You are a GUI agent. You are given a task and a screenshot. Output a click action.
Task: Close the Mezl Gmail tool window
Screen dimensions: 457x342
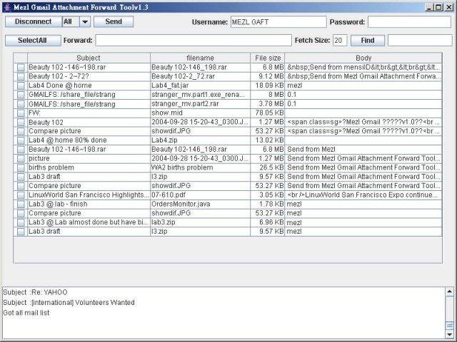449,7
